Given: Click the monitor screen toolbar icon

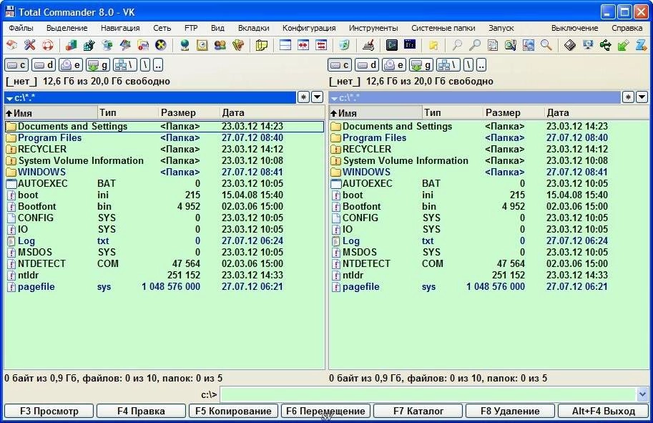Looking at the screenshot, I should 588,44.
